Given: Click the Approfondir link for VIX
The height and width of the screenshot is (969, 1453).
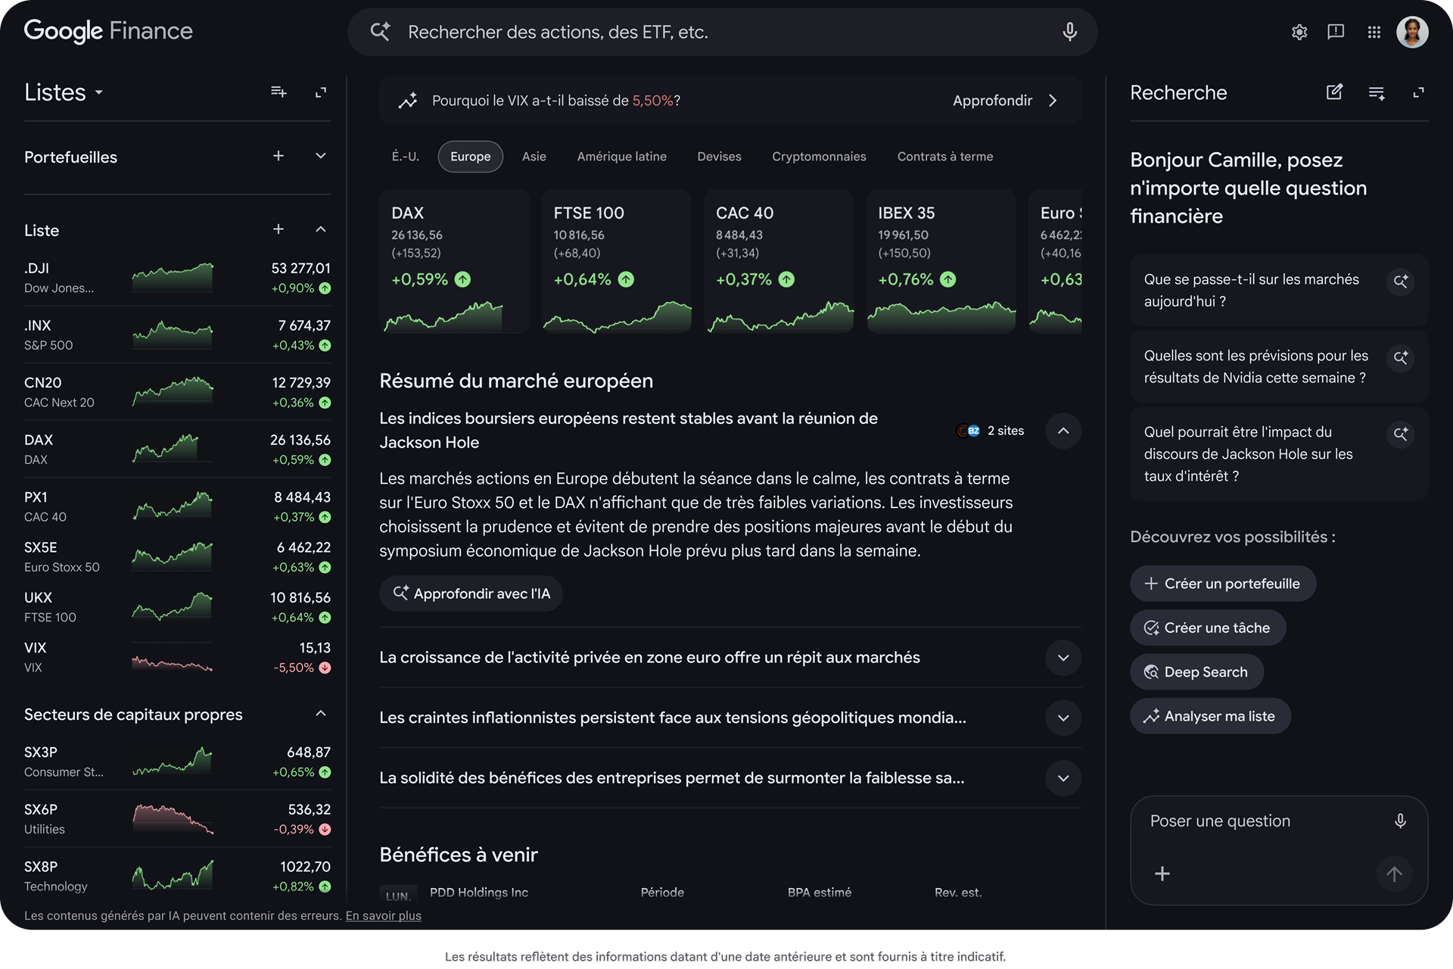Looking at the screenshot, I should 992,101.
